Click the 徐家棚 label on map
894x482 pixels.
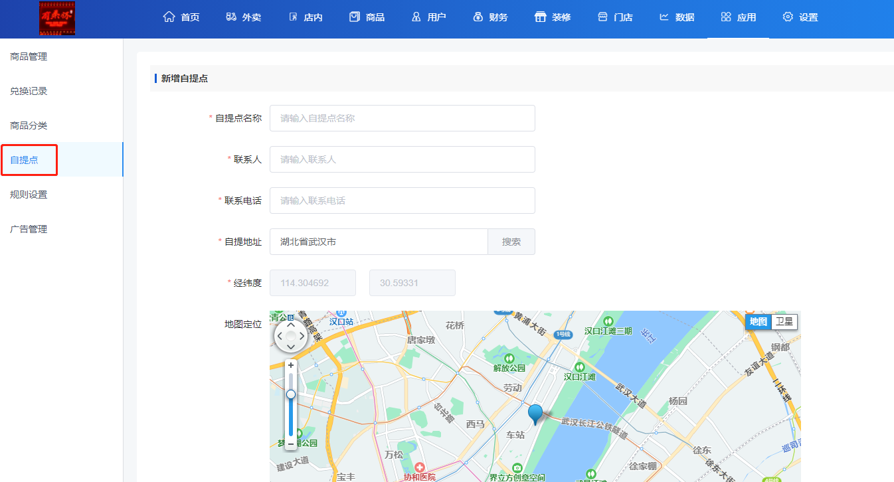[643, 465]
